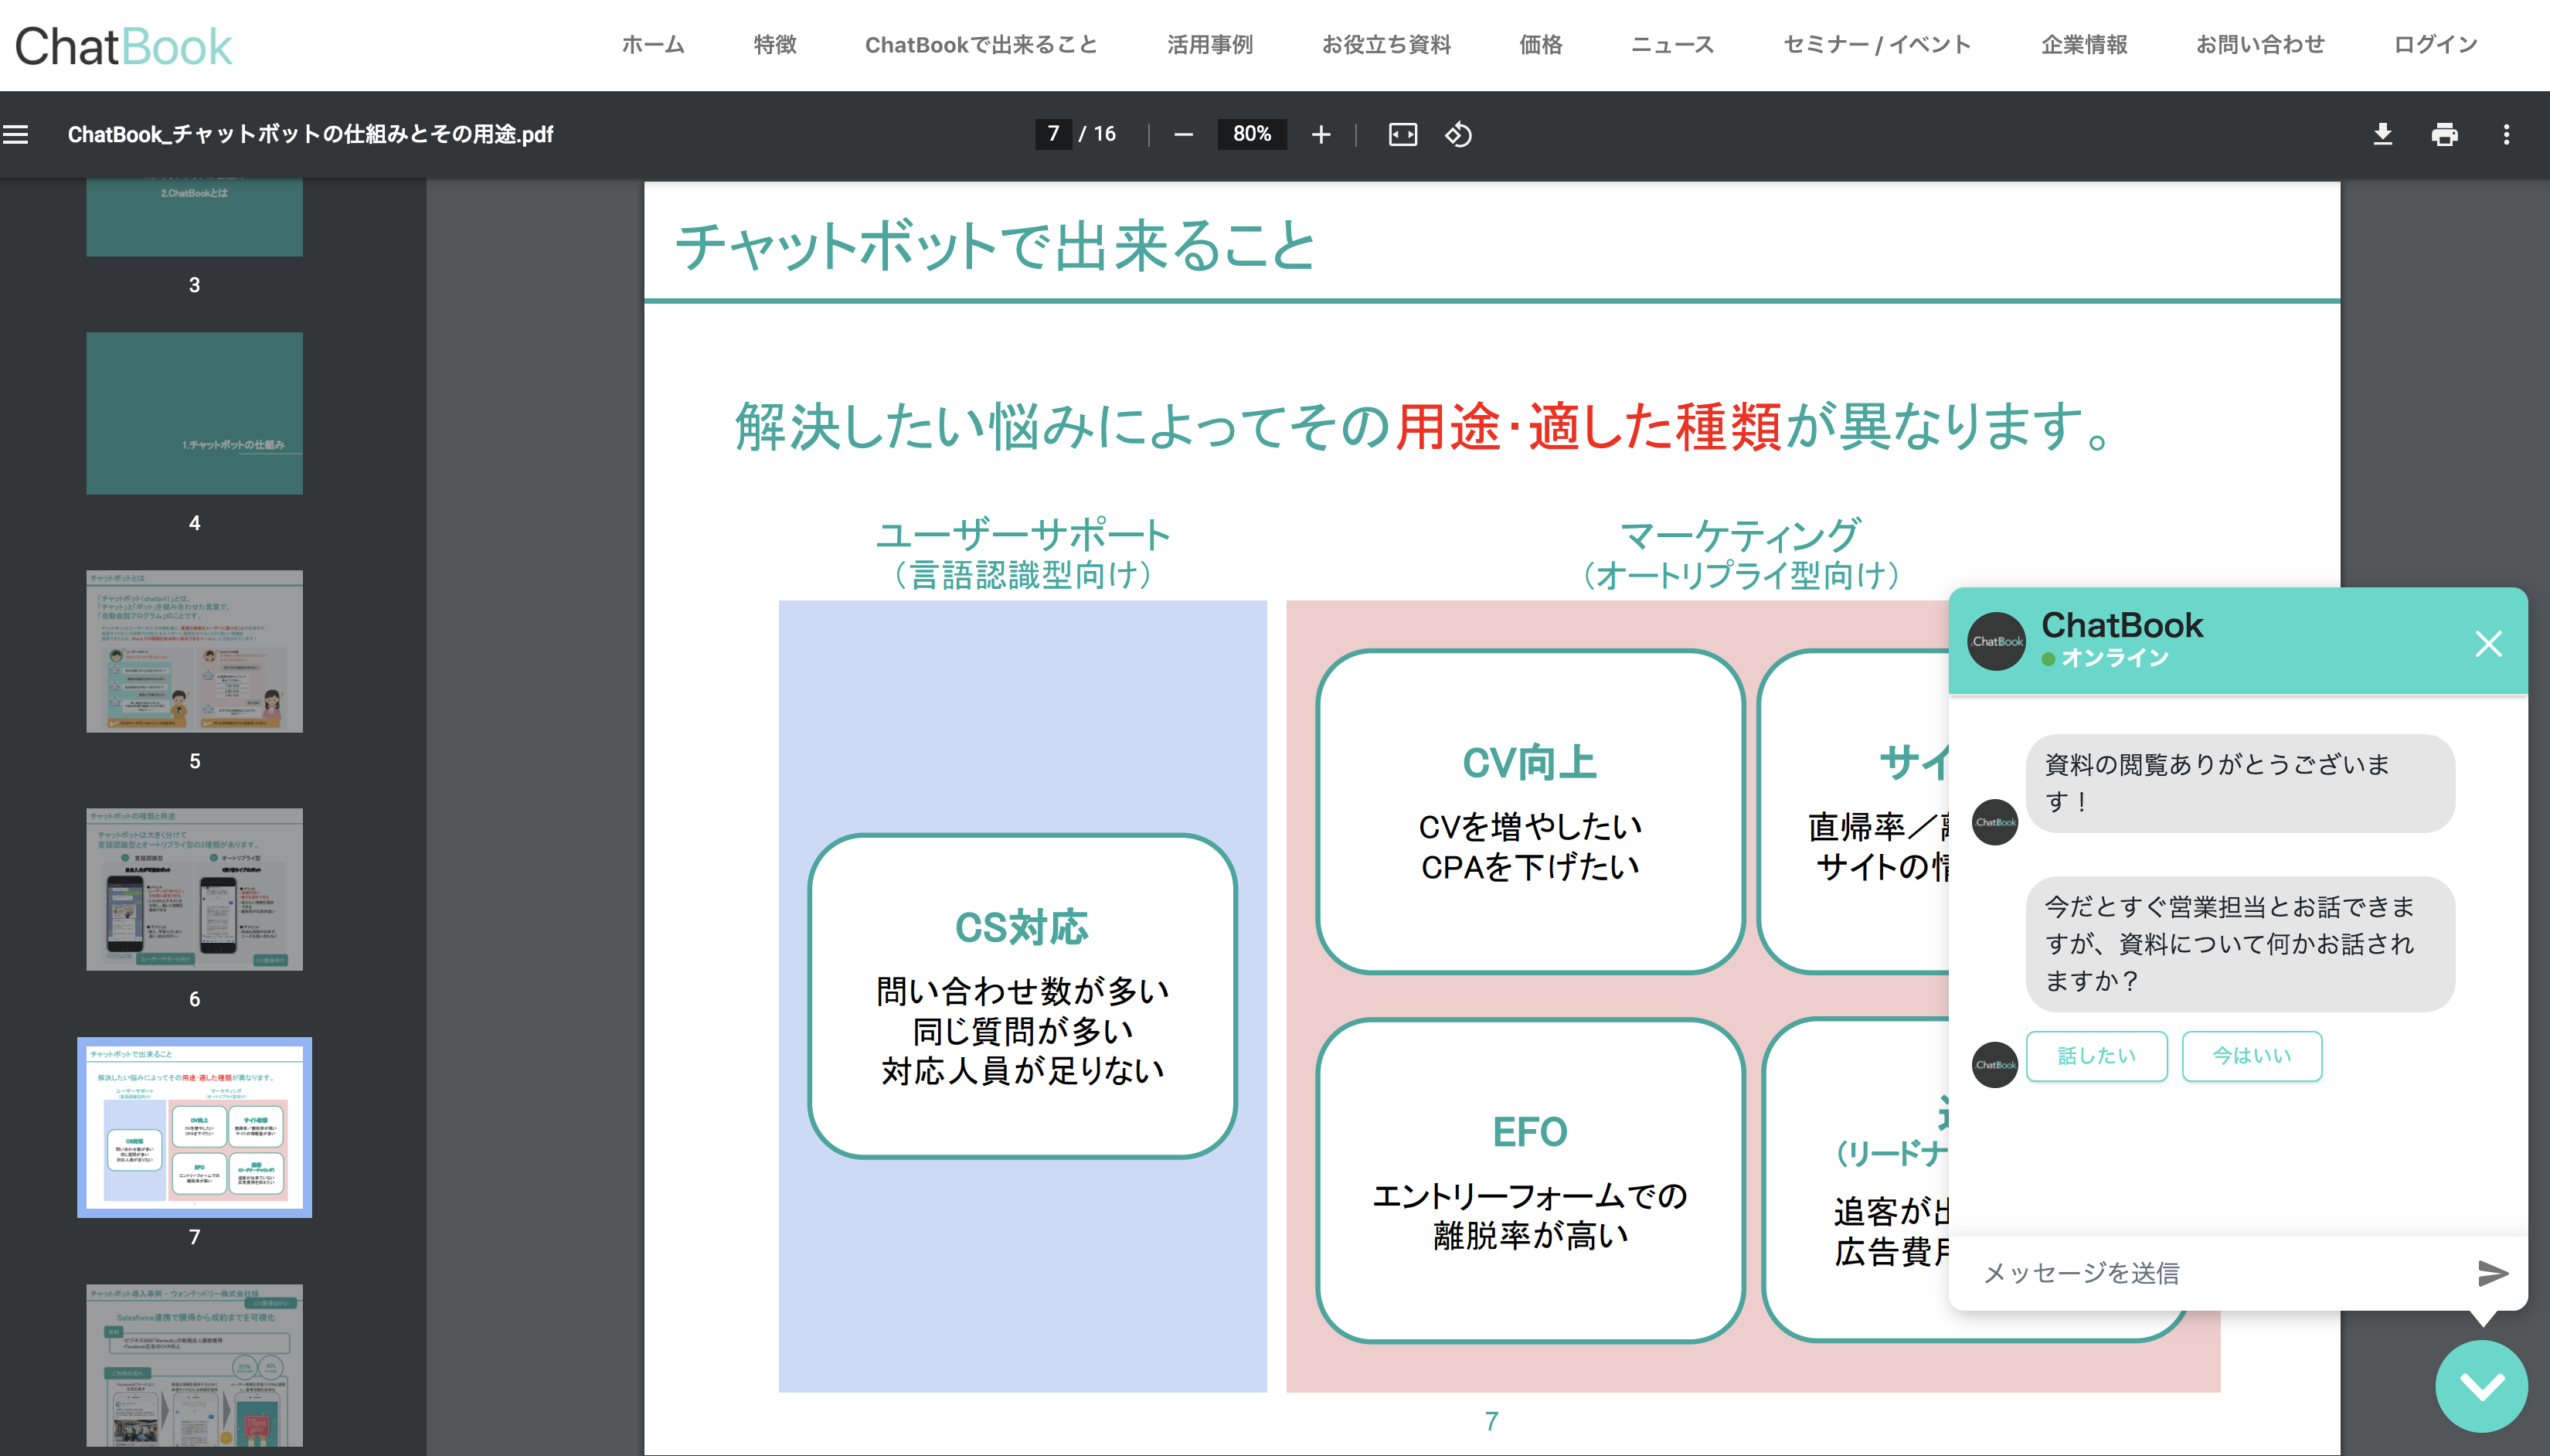2550x1456 pixels.
Task: Zoom in with the plus icon
Action: pos(1321,134)
